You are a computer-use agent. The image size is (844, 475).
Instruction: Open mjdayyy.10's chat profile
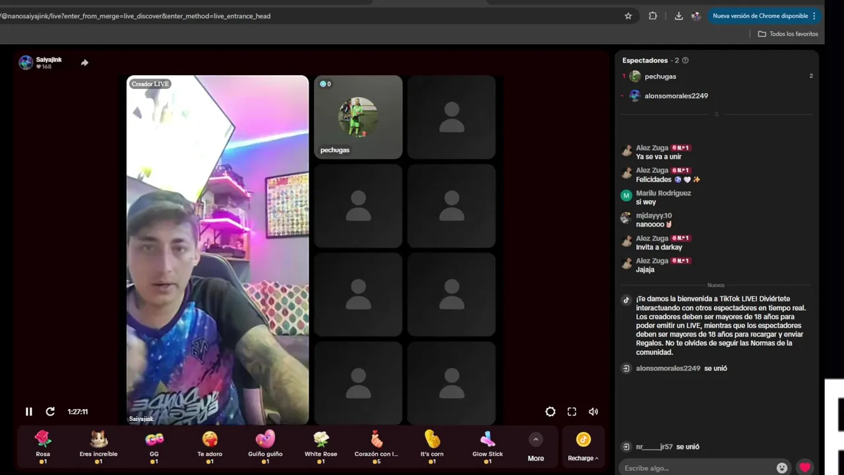pos(654,216)
